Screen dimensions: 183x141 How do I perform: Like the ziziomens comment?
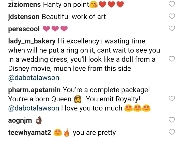click(172, 4)
